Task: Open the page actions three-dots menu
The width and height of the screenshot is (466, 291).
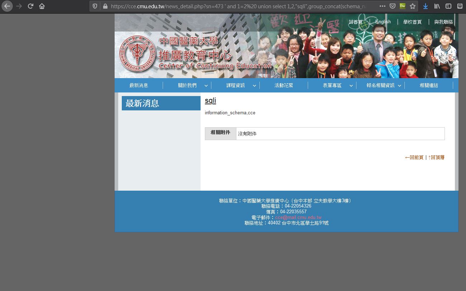Action: [x=382, y=6]
